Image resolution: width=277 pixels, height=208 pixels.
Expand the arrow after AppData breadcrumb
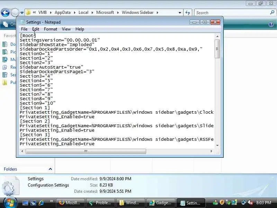pos(74,12)
